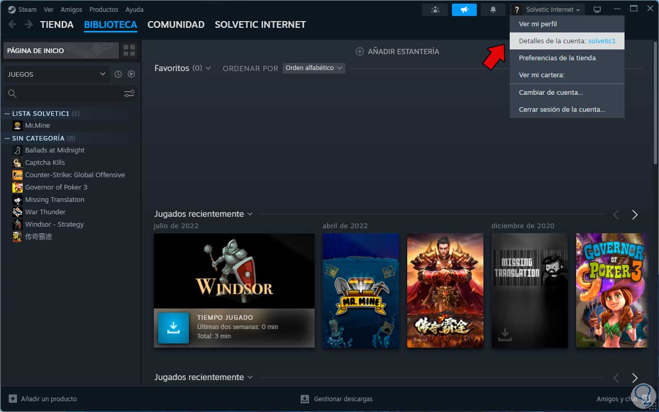659x412 pixels.
Task: Click the plus icon for Añadir un producto
Action: pyautogui.click(x=13, y=399)
